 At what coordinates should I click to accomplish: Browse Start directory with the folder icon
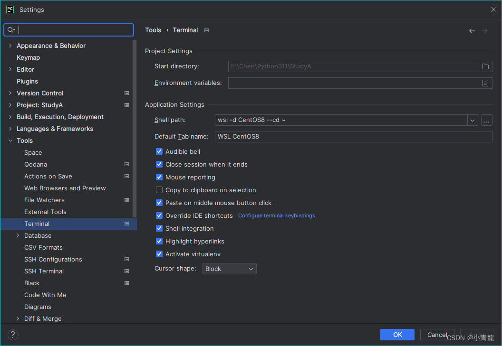[485, 66]
